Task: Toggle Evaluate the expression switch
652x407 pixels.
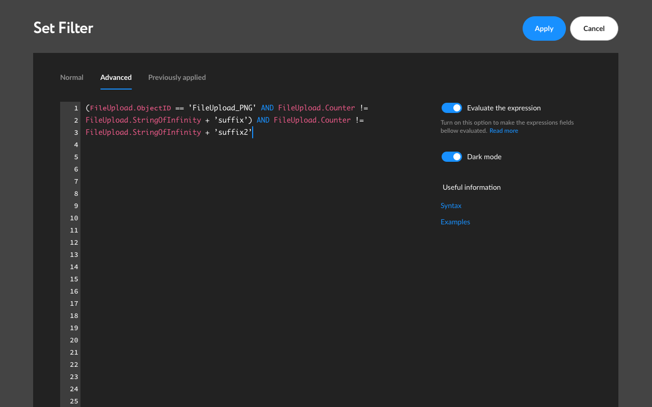Action: pos(452,108)
